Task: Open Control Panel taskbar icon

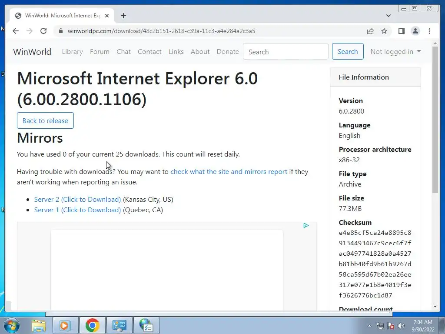Action: point(119,325)
